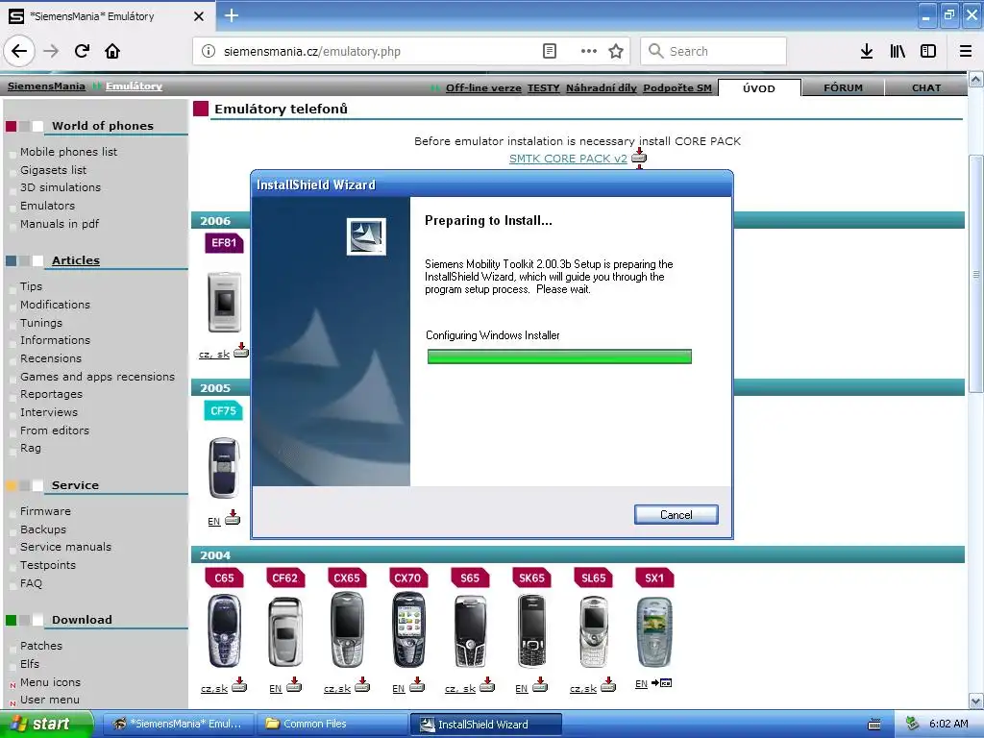Open Manuals in pdf sidebar item
Image resolution: width=984 pixels, height=738 pixels.
(60, 223)
